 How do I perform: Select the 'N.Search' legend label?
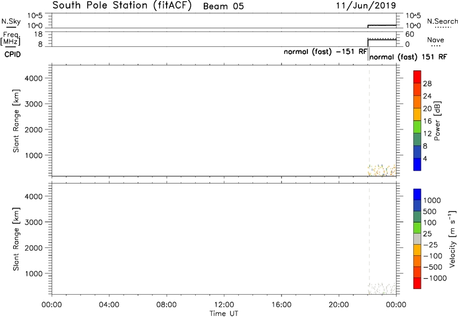pyautogui.click(x=442, y=21)
